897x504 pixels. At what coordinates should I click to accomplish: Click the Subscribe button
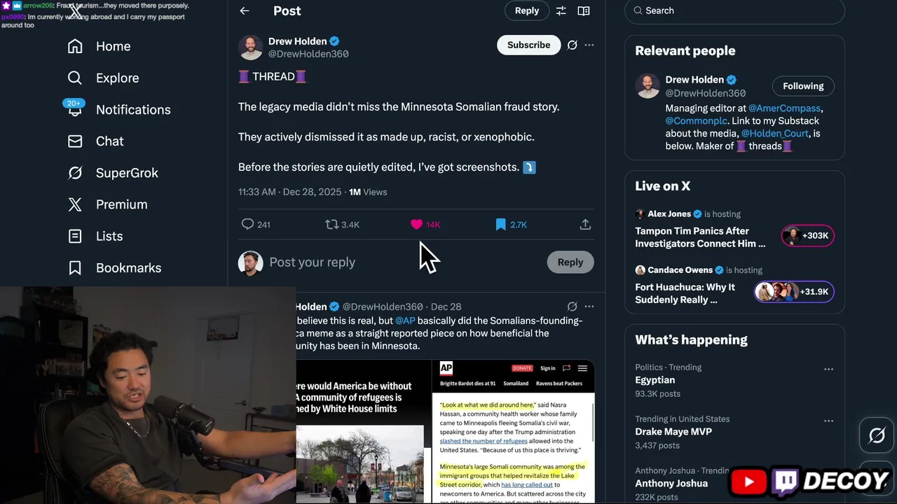coord(528,45)
